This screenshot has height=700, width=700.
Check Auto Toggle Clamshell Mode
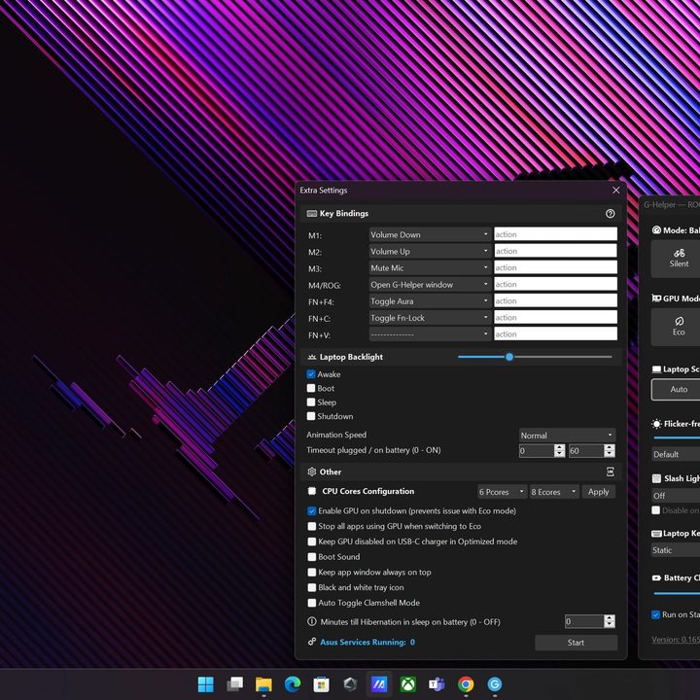312,603
